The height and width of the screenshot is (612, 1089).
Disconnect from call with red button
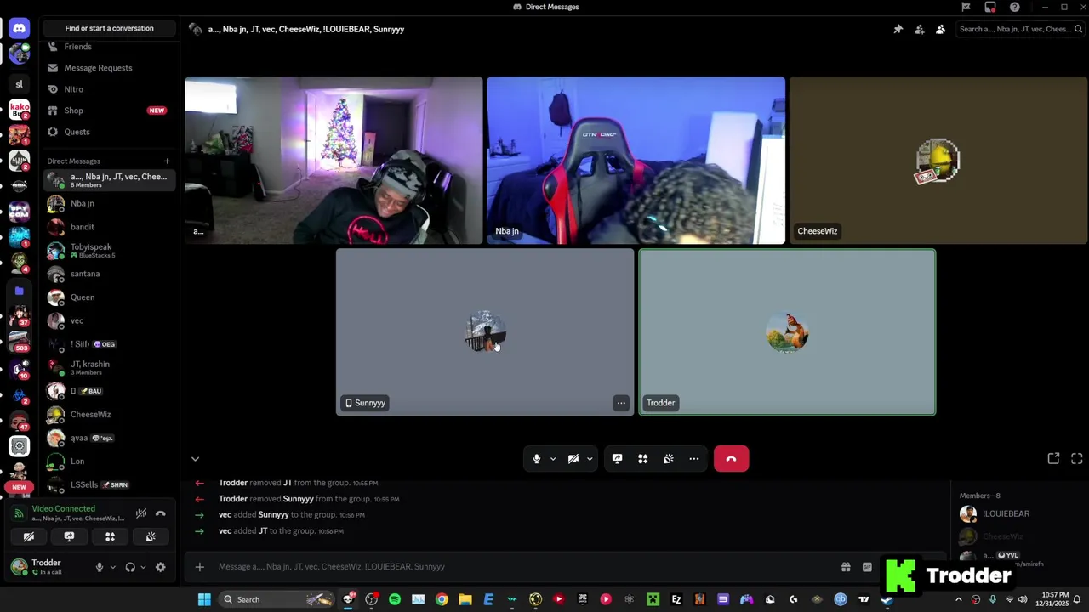tap(731, 459)
